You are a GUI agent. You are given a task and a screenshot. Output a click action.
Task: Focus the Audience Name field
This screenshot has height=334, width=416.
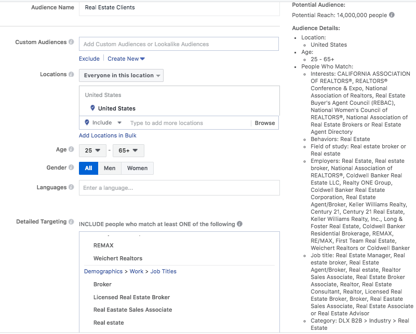[x=179, y=8]
